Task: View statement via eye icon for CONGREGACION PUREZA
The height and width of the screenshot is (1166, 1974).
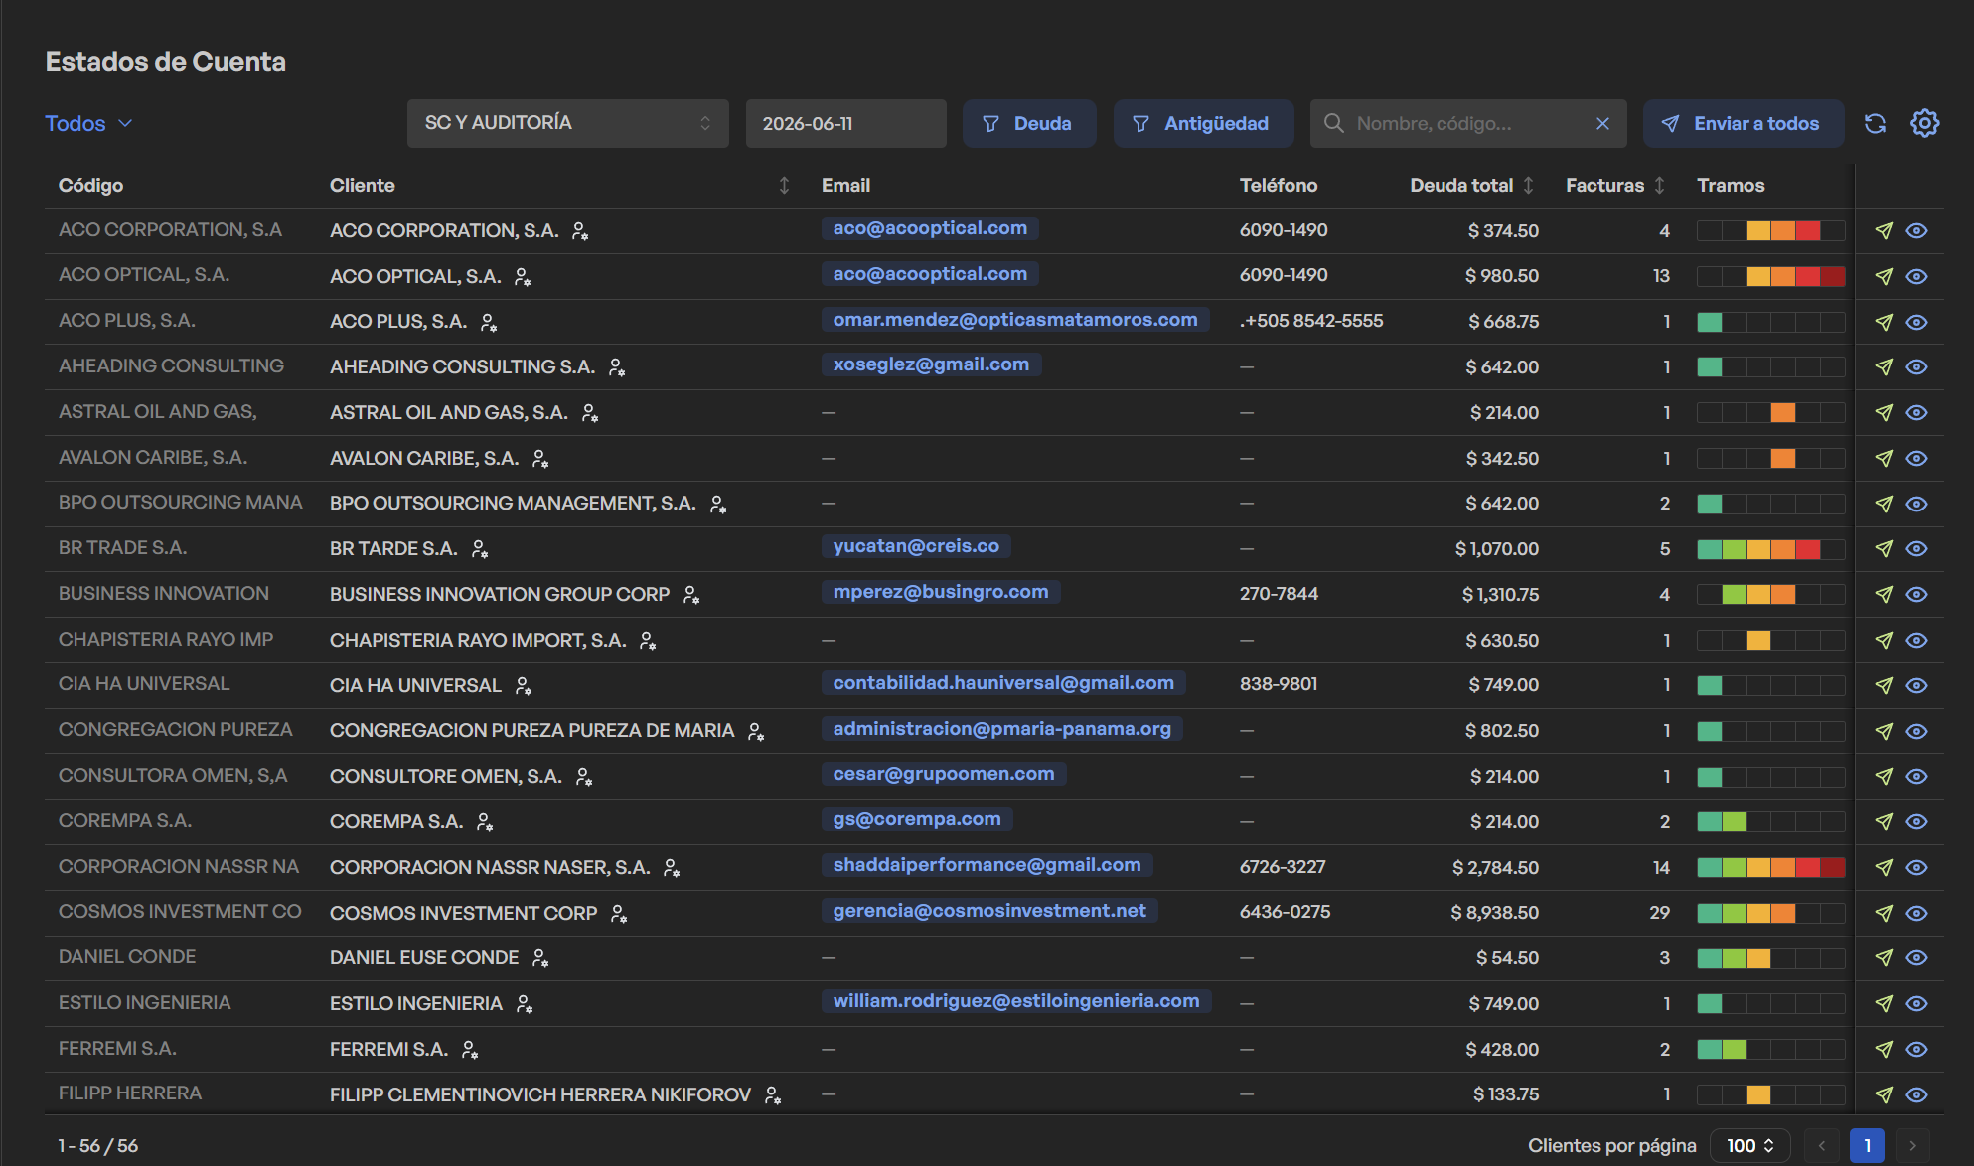Action: pyautogui.click(x=1917, y=731)
